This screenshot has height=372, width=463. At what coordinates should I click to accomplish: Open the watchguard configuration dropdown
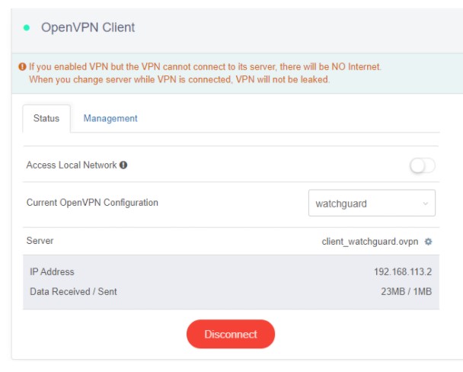(x=372, y=203)
